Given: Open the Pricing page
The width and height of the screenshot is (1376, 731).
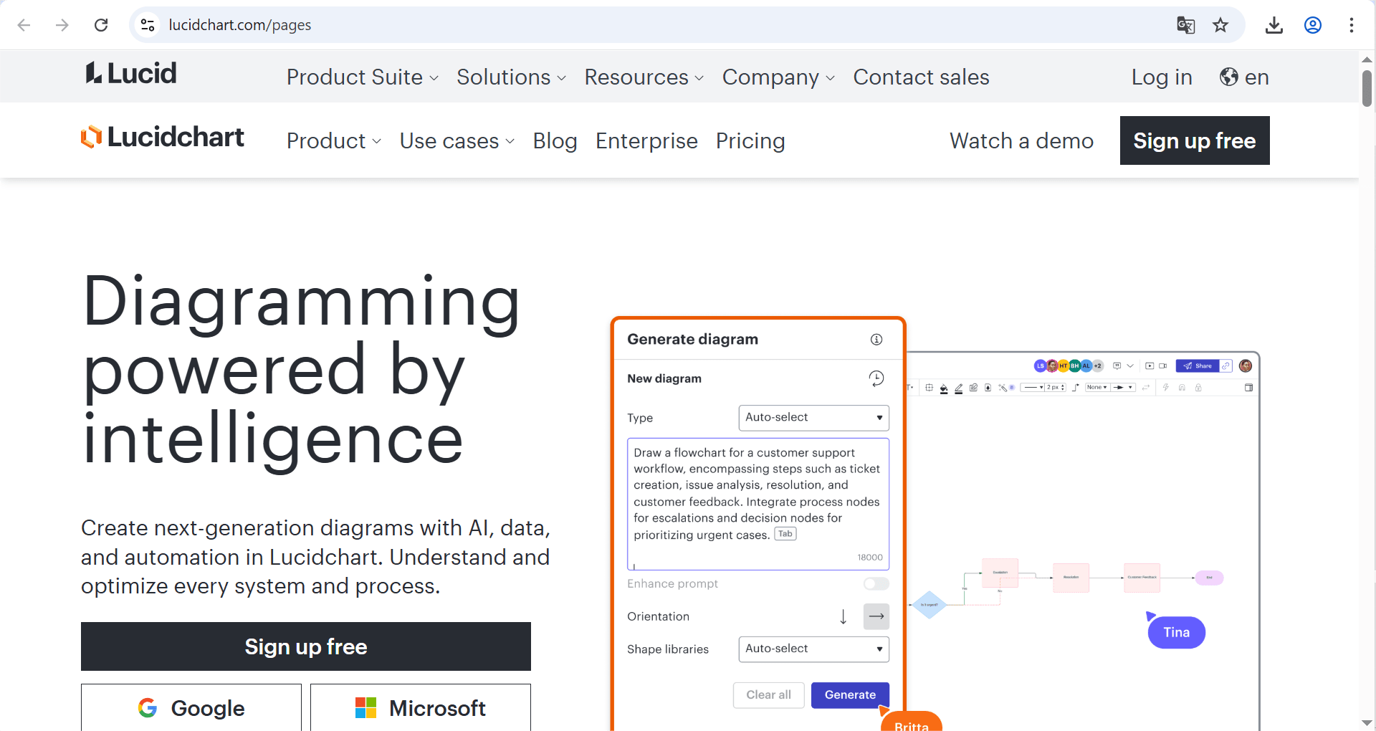Looking at the screenshot, I should [x=750, y=141].
